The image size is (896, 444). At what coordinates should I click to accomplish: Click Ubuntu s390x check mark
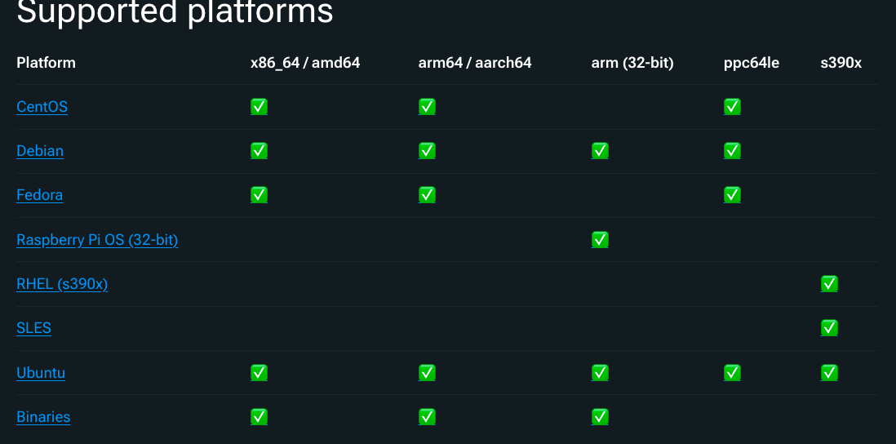[829, 372]
